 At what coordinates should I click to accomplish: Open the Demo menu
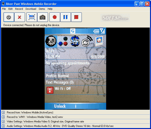pyautogui.click(x=42, y=9)
